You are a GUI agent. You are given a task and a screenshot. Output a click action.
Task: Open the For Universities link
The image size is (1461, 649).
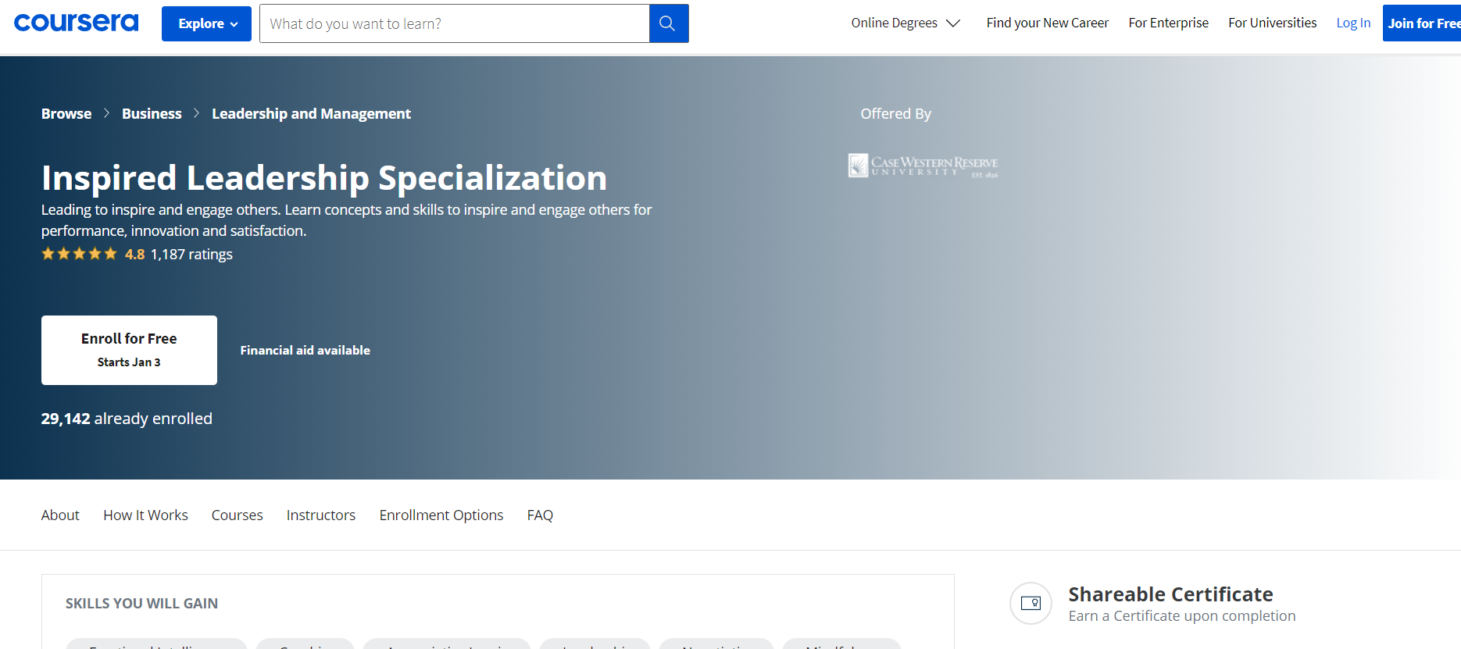click(x=1272, y=23)
